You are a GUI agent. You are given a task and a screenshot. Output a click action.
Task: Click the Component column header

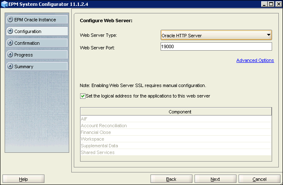[x=176, y=112]
